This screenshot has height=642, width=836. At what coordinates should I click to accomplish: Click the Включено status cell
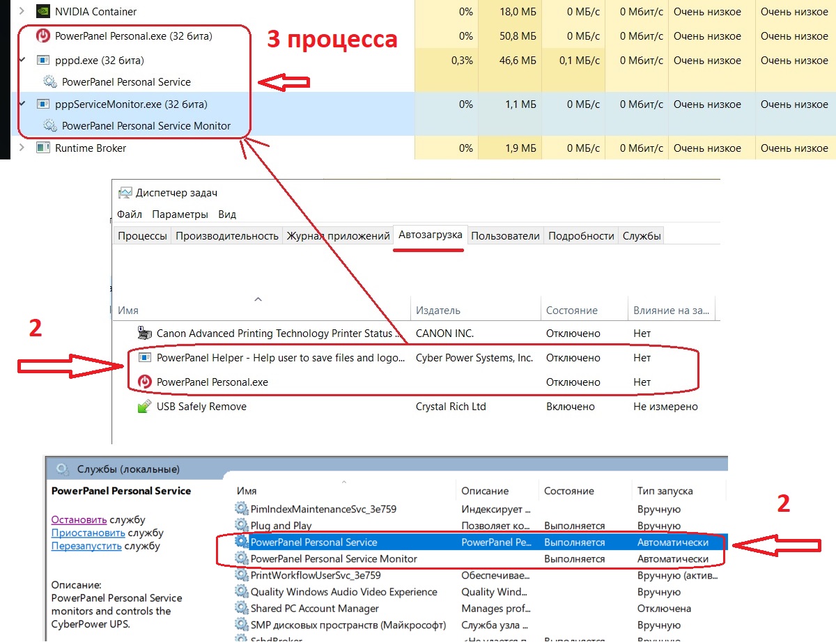click(x=571, y=406)
